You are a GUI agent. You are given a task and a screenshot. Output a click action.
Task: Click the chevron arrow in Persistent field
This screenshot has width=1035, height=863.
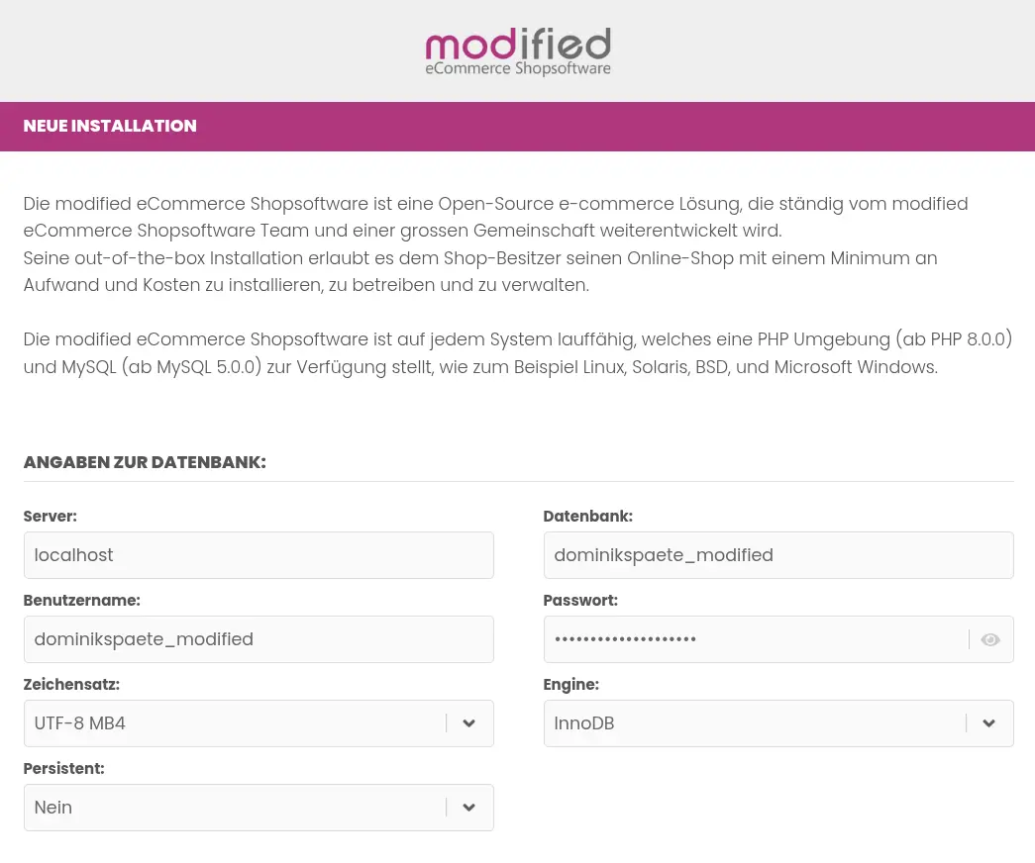(469, 808)
